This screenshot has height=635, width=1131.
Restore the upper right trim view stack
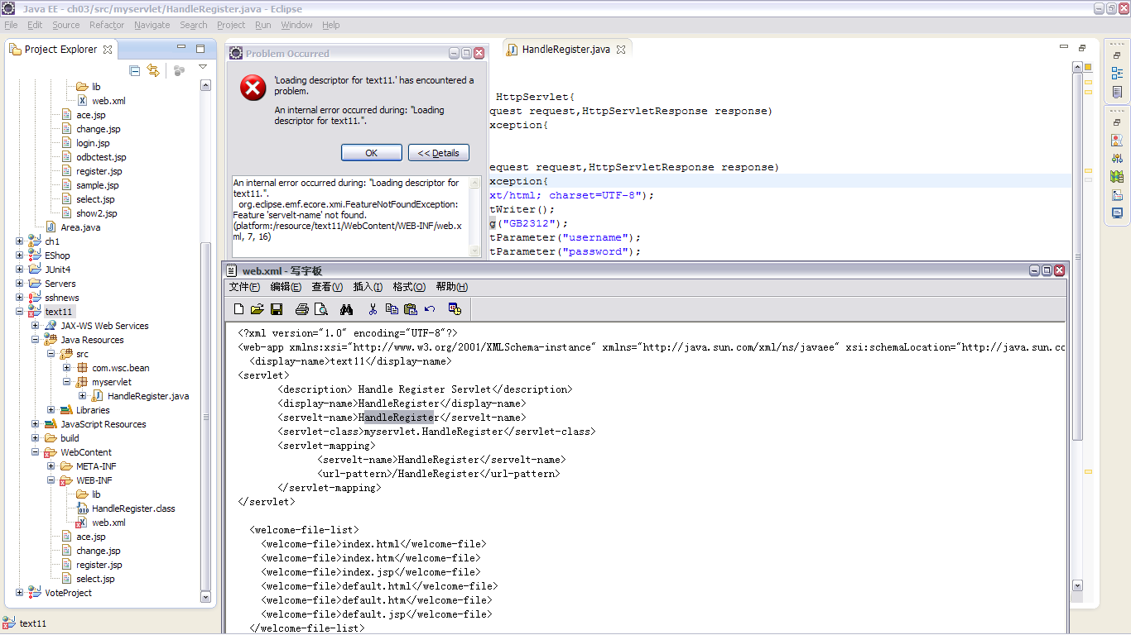tap(1117, 55)
